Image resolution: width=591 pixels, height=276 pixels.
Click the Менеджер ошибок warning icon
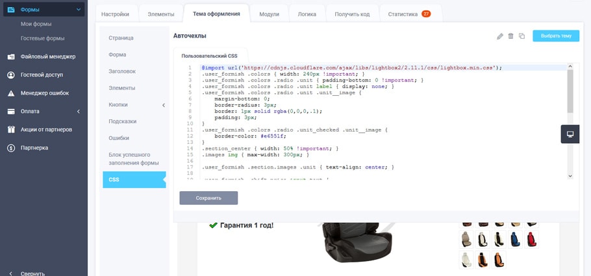[x=11, y=93]
